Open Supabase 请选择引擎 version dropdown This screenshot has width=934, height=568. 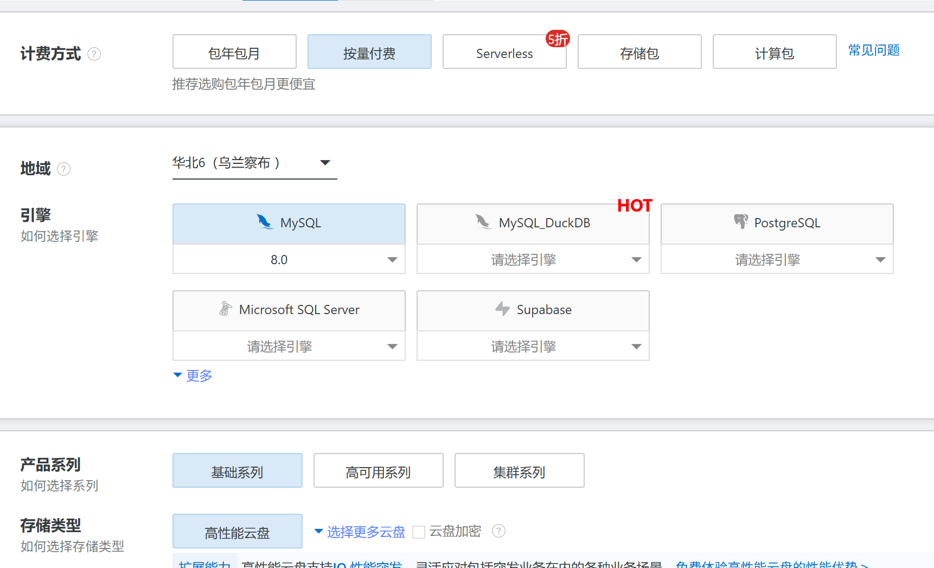(533, 347)
